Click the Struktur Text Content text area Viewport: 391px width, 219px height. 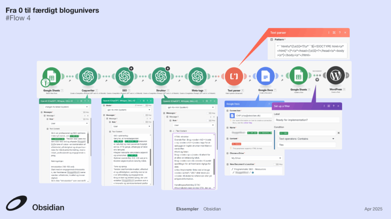(194, 161)
